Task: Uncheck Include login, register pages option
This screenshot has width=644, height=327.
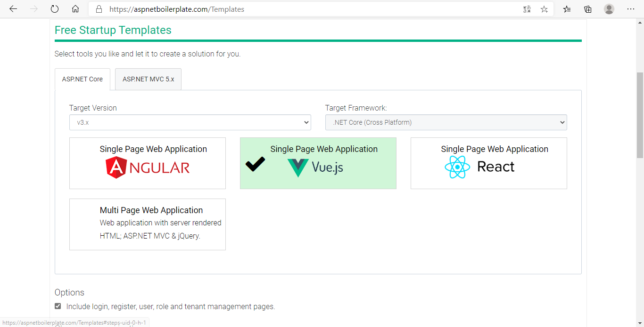Action: tap(58, 306)
